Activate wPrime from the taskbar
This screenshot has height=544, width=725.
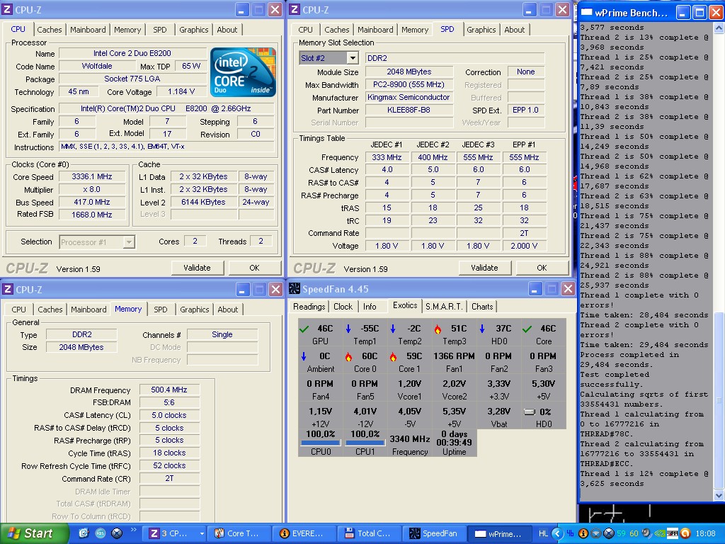pyautogui.click(x=499, y=533)
